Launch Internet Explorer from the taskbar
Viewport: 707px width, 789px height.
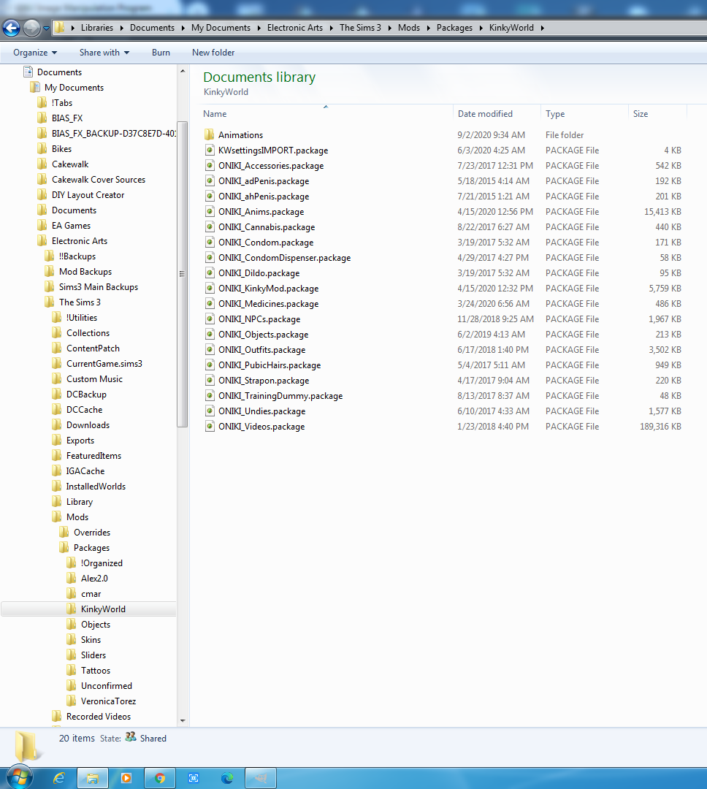click(x=59, y=778)
